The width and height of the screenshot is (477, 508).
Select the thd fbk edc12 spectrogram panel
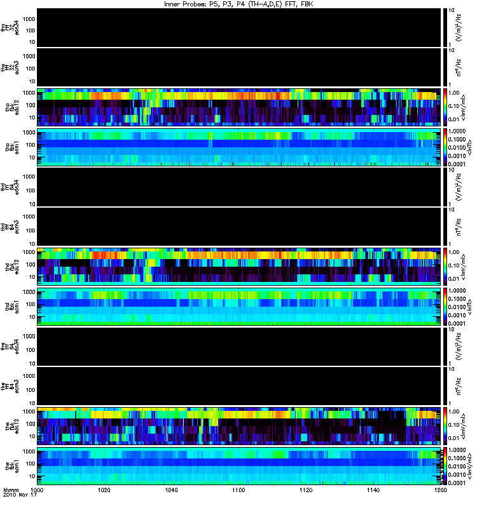(239, 267)
